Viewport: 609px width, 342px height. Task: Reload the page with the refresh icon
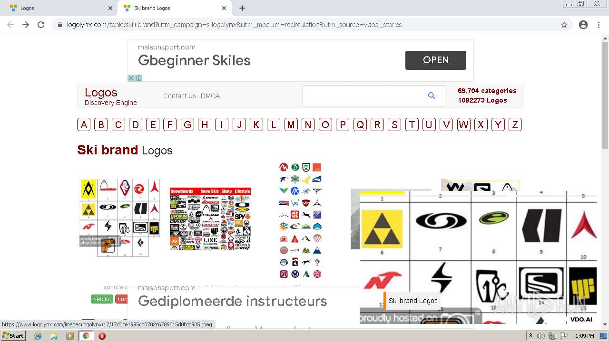pyautogui.click(x=41, y=25)
